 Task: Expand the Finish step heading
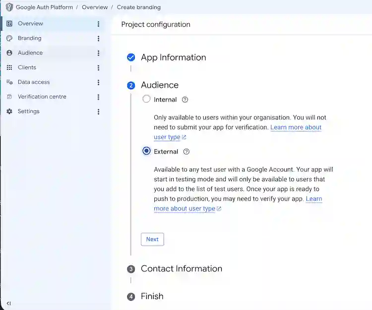(152, 296)
